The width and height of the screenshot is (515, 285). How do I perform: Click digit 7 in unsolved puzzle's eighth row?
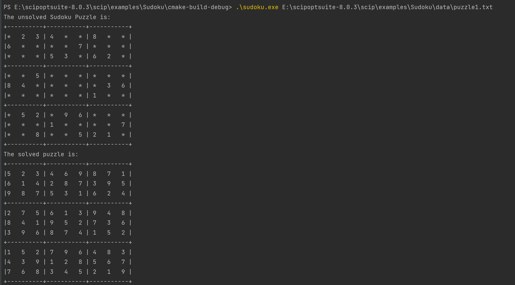tap(123, 125)
